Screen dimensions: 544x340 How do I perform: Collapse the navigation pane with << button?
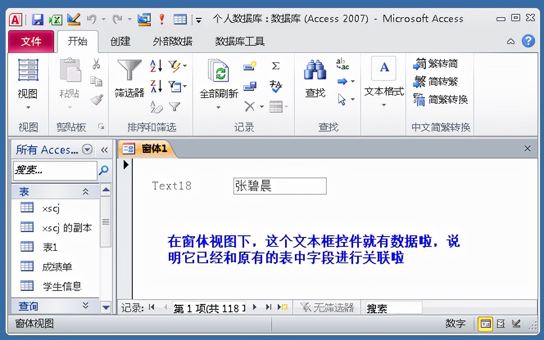pyautogui.click(x=104, y=150)
